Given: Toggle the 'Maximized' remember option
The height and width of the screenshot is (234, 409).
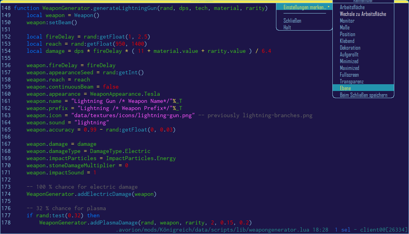Looking at the screenshot, I should (349, 68).
